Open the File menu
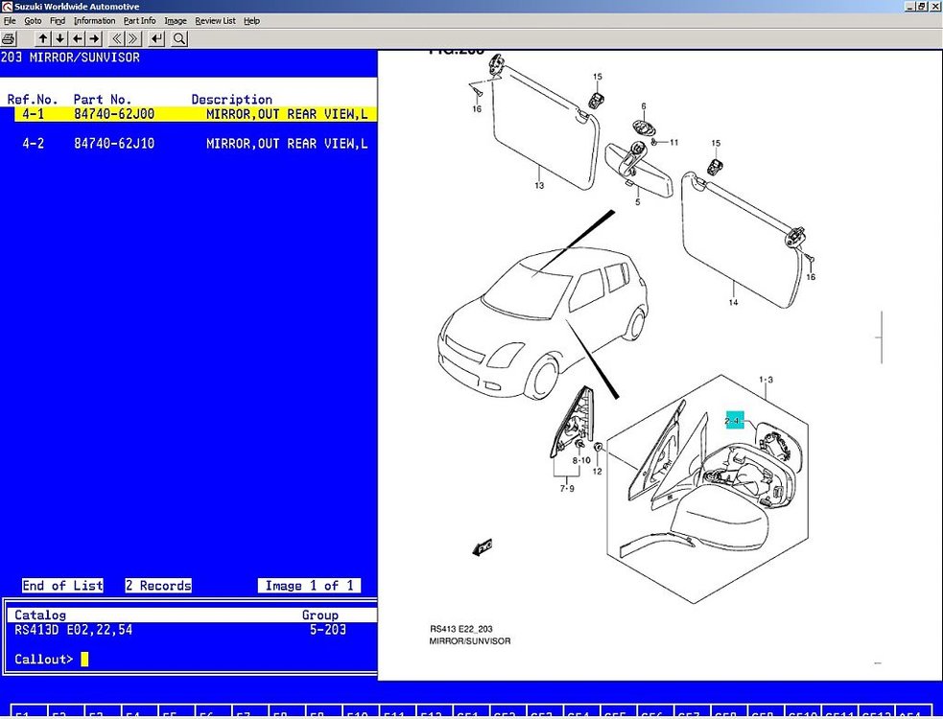 click(10, 20)
